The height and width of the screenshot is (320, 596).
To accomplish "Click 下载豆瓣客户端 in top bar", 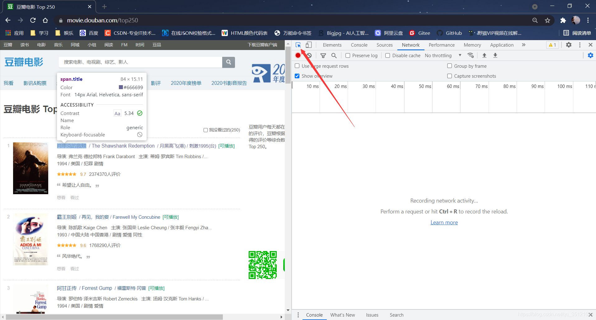I will click(x=262, y=45).
